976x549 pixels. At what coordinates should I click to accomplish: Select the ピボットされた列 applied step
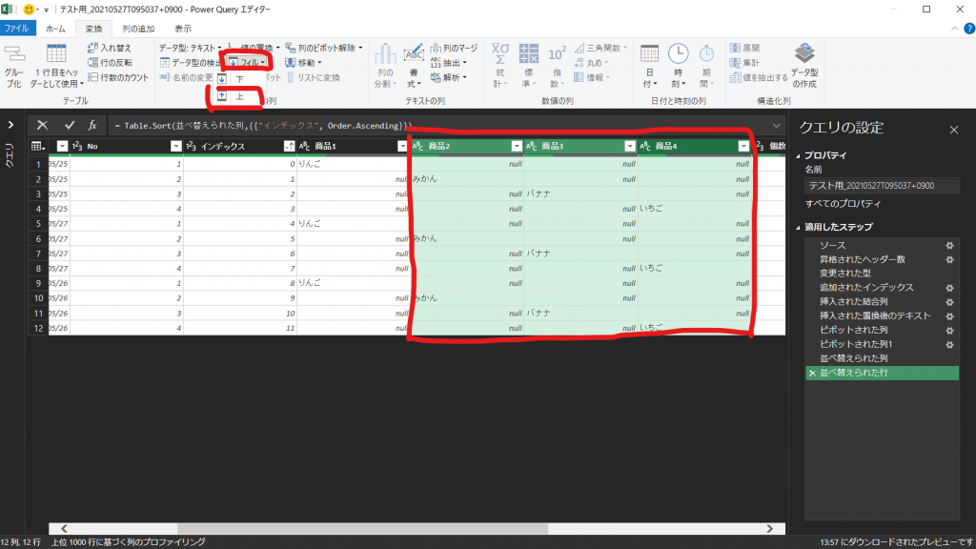[x=853, y=329]
